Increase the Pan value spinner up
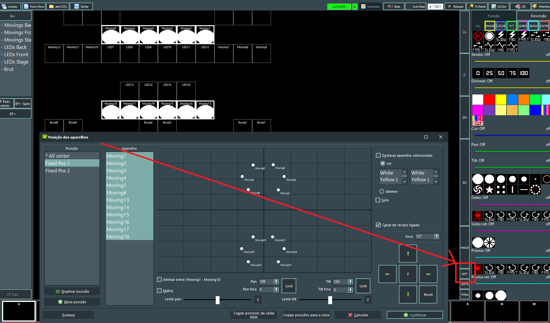 276,280
